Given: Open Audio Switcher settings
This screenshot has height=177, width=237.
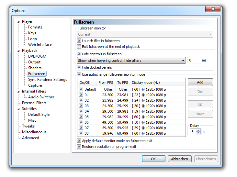Looking at the screenshot, I should tap(41, 97).
